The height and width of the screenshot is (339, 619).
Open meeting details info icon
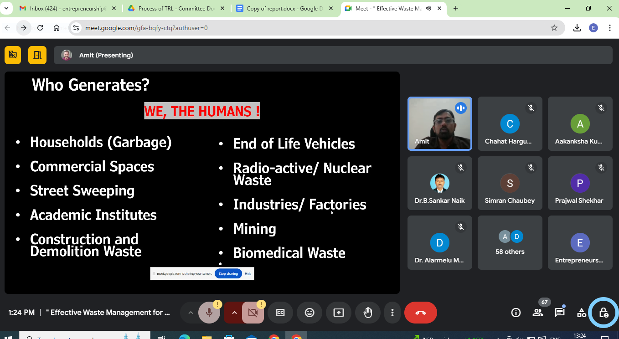point(516,313)
